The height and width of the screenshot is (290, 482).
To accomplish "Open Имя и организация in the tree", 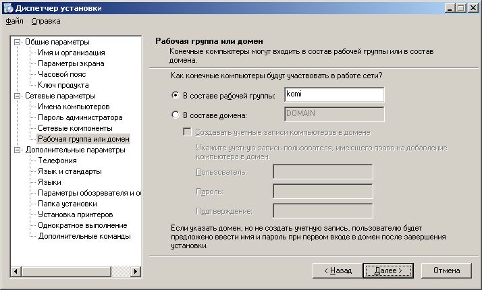I will tap(71, 53).
